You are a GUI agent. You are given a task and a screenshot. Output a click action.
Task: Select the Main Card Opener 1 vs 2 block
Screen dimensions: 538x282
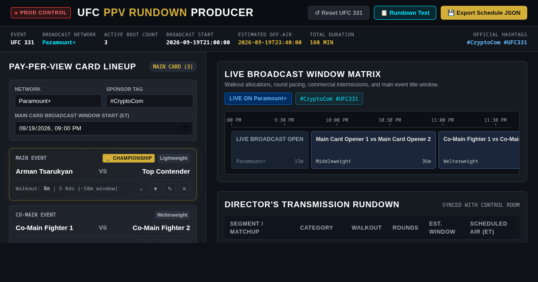coord(373,150)
